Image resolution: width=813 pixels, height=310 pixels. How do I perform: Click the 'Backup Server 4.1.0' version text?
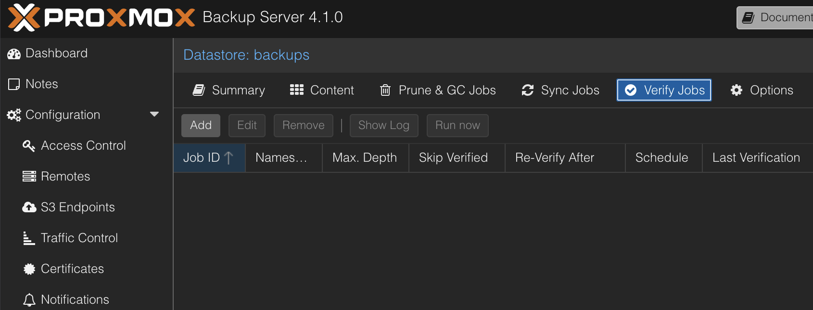pos(273,17)
